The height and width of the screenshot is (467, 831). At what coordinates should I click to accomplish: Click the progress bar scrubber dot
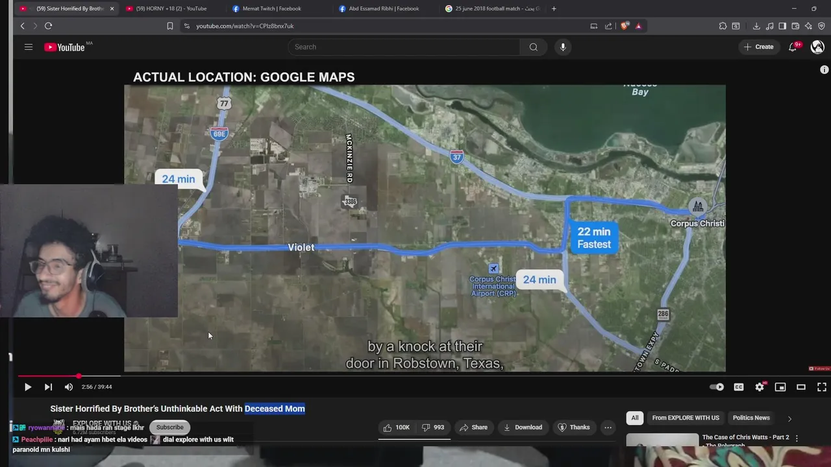79,376
